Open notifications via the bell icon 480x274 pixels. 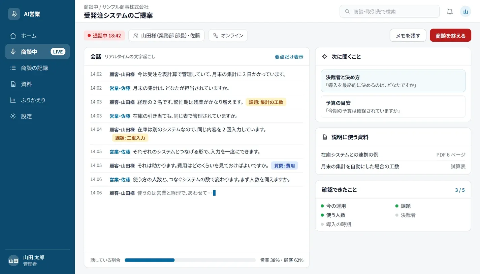[x=450, y=11]
